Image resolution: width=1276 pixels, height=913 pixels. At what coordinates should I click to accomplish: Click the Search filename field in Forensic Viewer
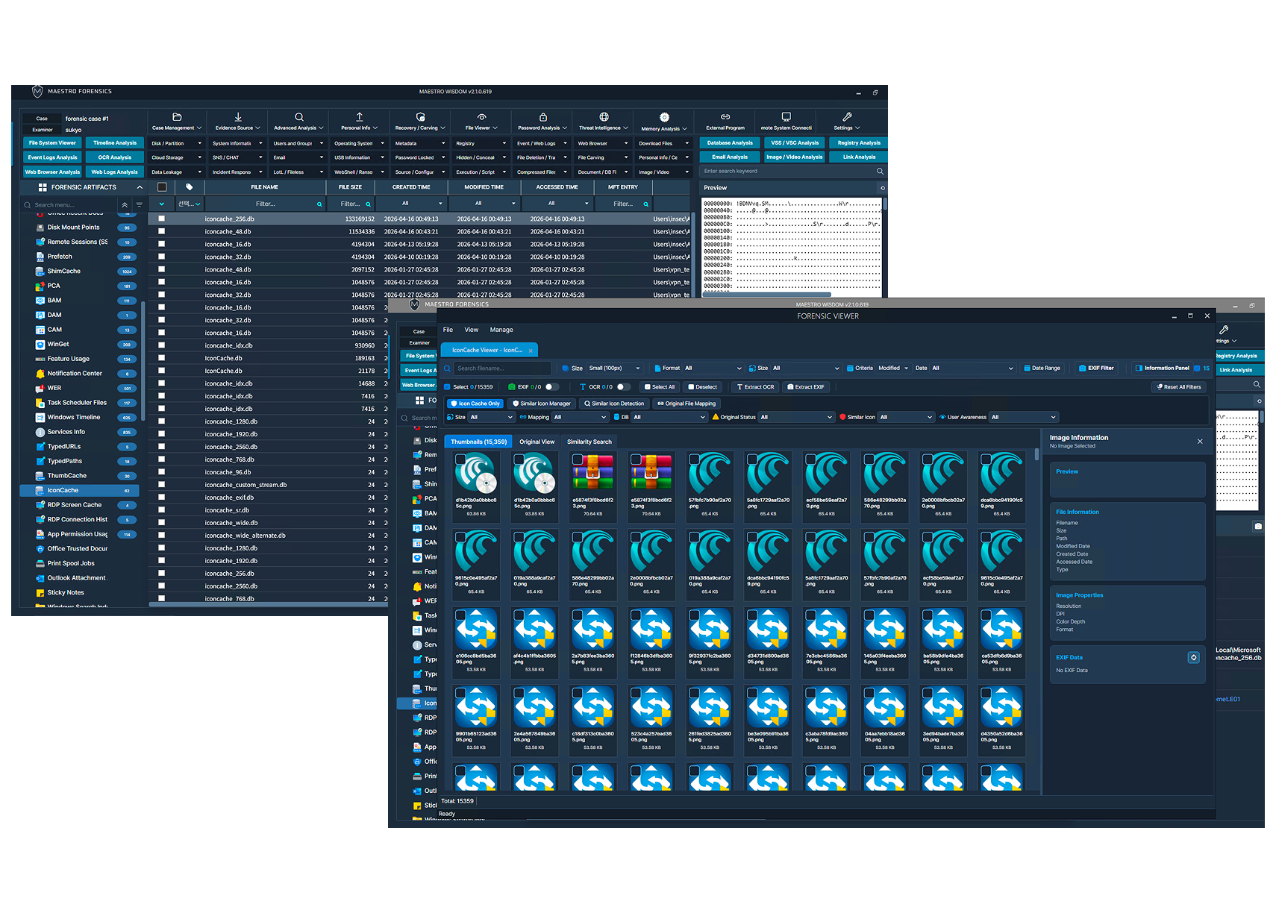pos(501,368)
